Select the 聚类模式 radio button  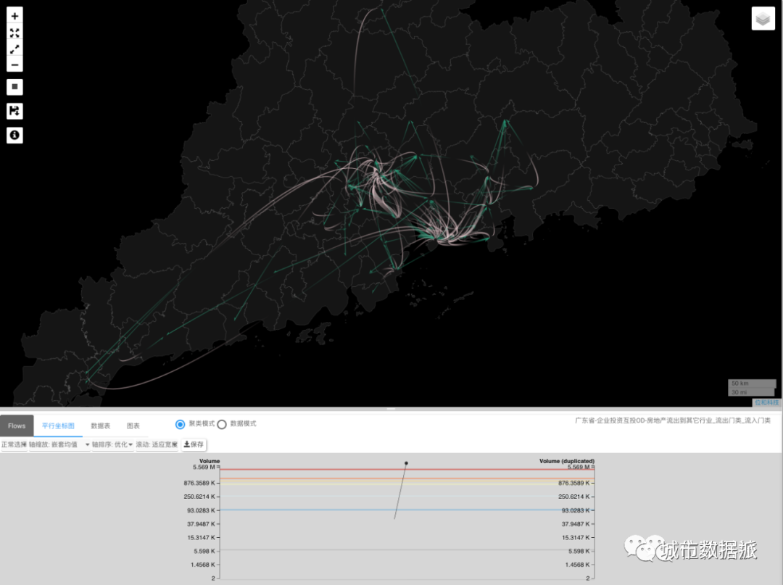[x=181, y=424]
